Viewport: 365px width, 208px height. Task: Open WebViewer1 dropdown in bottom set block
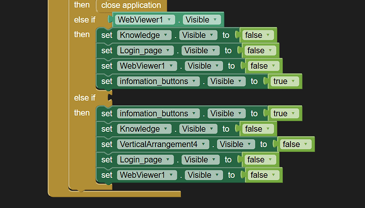click(x=147, y=175)
